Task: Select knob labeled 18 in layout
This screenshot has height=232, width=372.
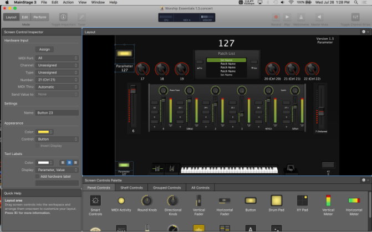Action: 162,69
